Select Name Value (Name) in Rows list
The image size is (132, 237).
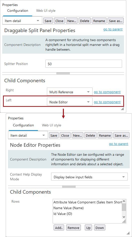pos(68,208)
